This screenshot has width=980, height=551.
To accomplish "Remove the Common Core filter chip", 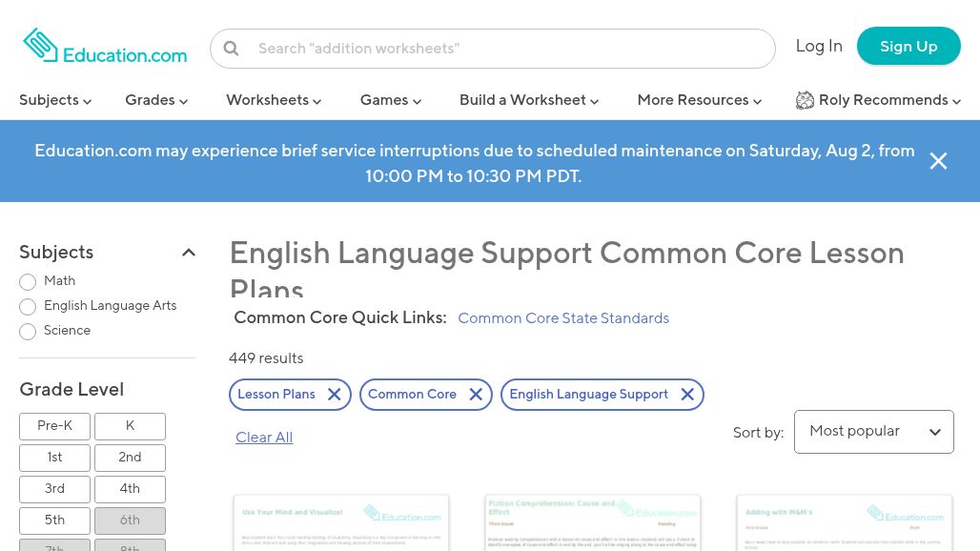I will click(476, 395).
